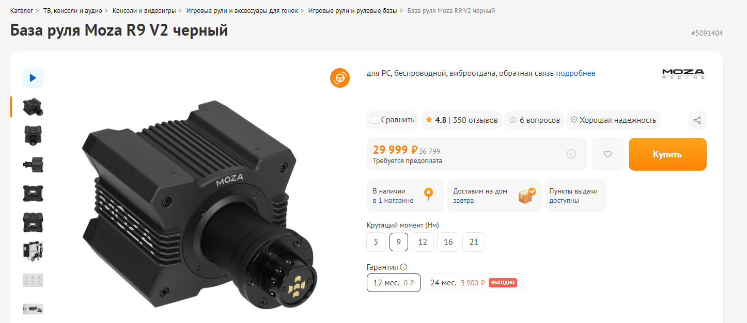Image resolution: width=747 pixels, height=323 pixels.
Task: Click the warranty info icon next to Гарантия
Action: tap(403, 267)
